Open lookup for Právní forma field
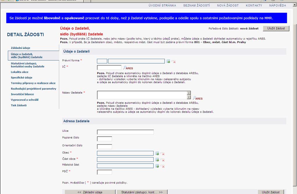 coord(168,61)
